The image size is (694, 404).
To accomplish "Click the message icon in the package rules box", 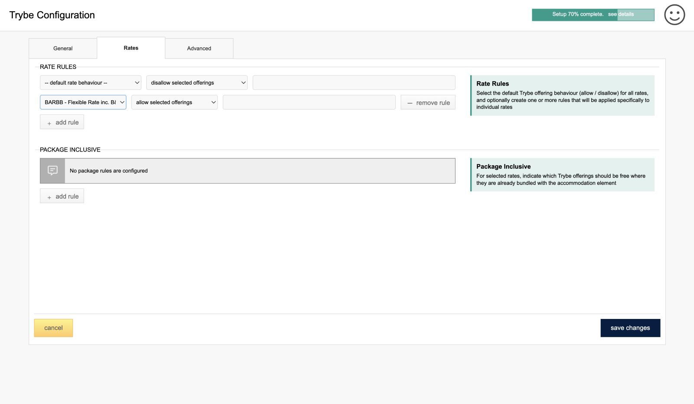I will coord(52,171).
